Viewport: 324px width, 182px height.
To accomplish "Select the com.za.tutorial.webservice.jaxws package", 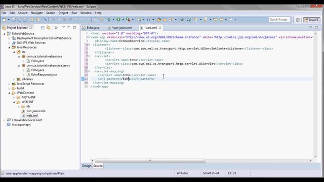I will [x=48, y=66].
